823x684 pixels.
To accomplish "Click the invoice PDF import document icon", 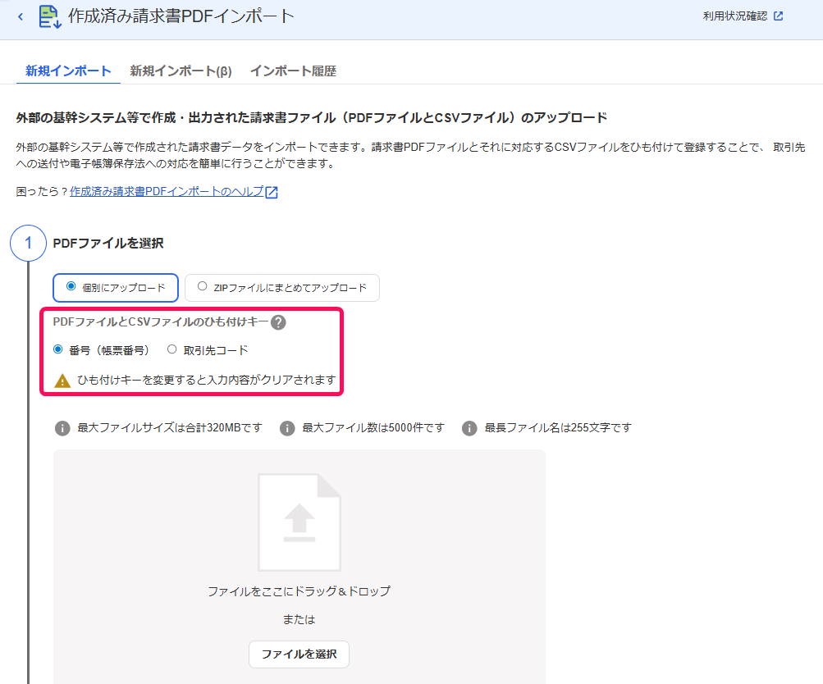I will point(50,16).
